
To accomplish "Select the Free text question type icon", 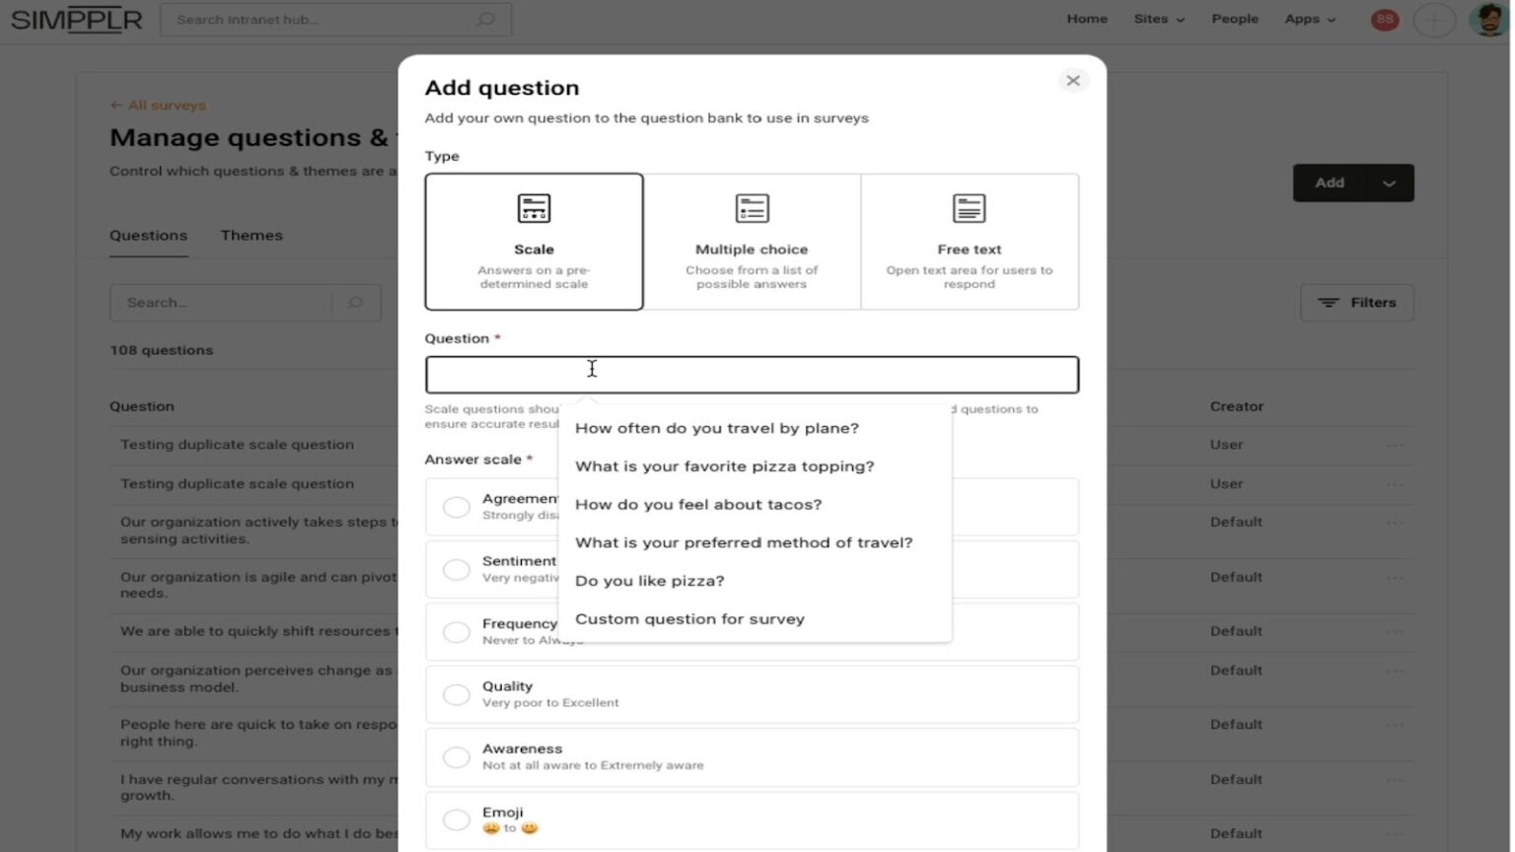I will pyautogui.click(x=969, y=208).
